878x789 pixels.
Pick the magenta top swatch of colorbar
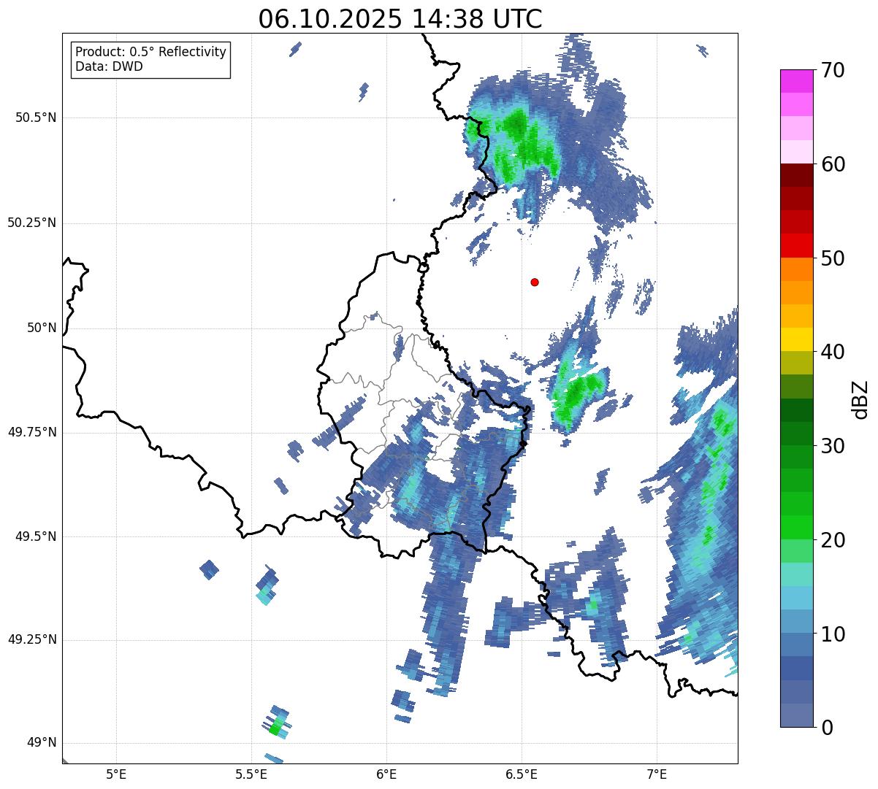(796, 81)
